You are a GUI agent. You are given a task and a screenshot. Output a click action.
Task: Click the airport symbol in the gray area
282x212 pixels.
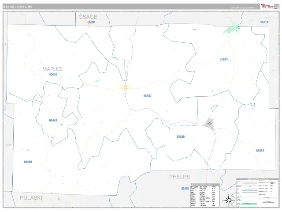pyautogui.click(x=209, y=124)
